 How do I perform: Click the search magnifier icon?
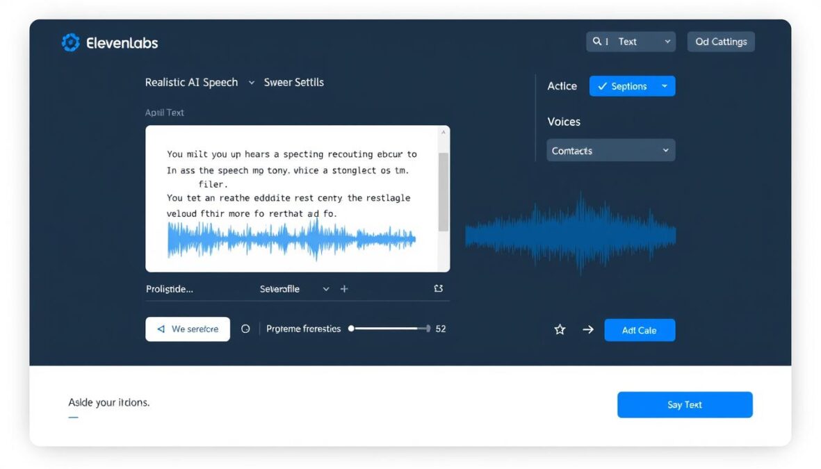[596, 41]
